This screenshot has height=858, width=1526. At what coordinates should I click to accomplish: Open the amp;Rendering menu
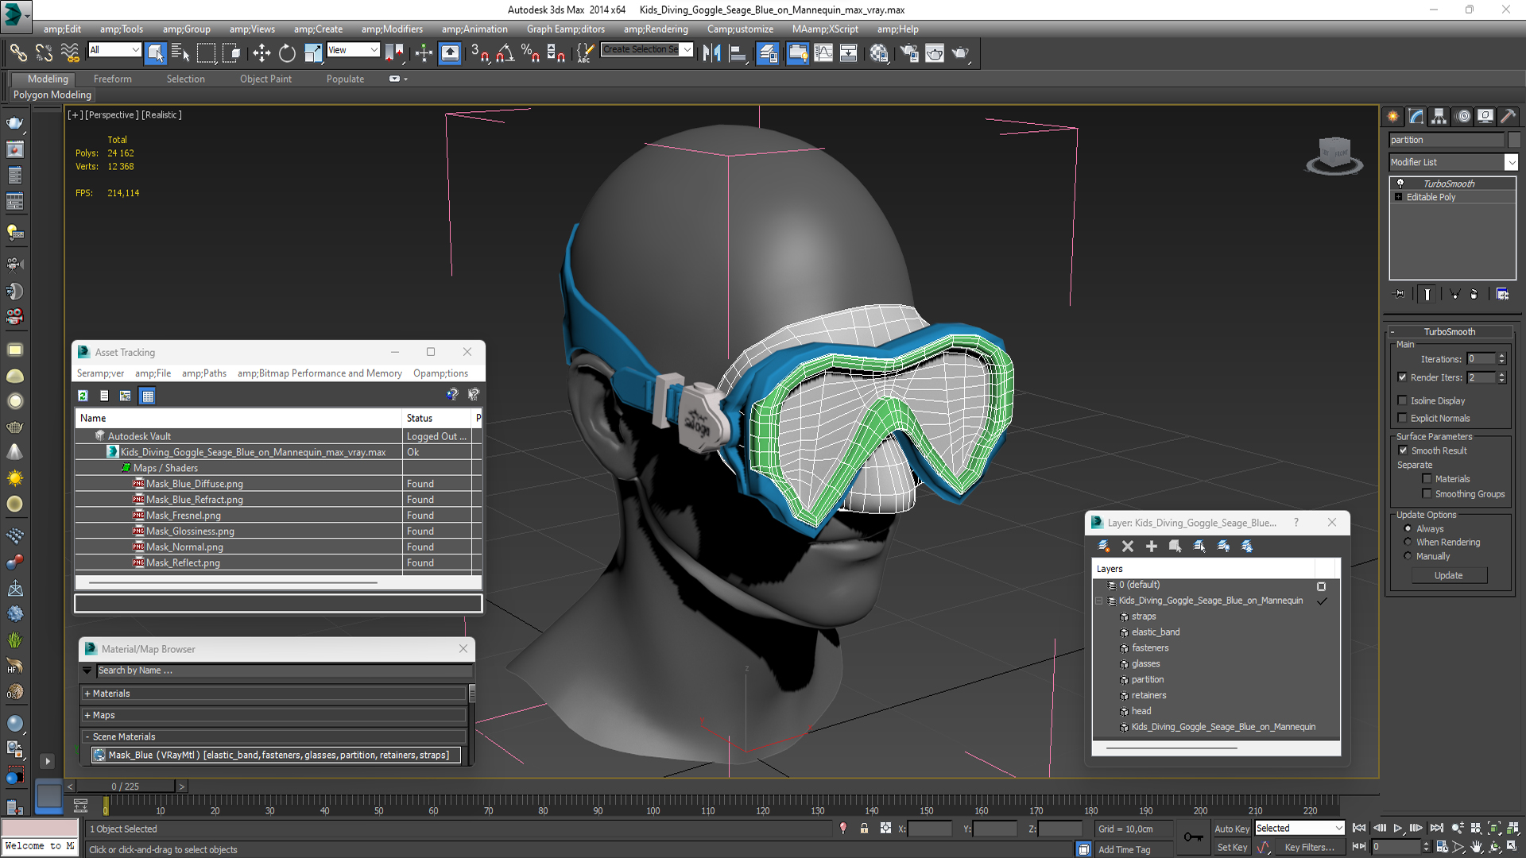pyautogui.click(x=656, y=29)
